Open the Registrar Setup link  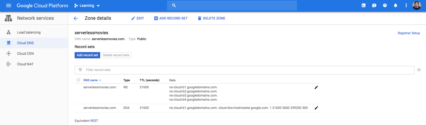tap(409, 33)
